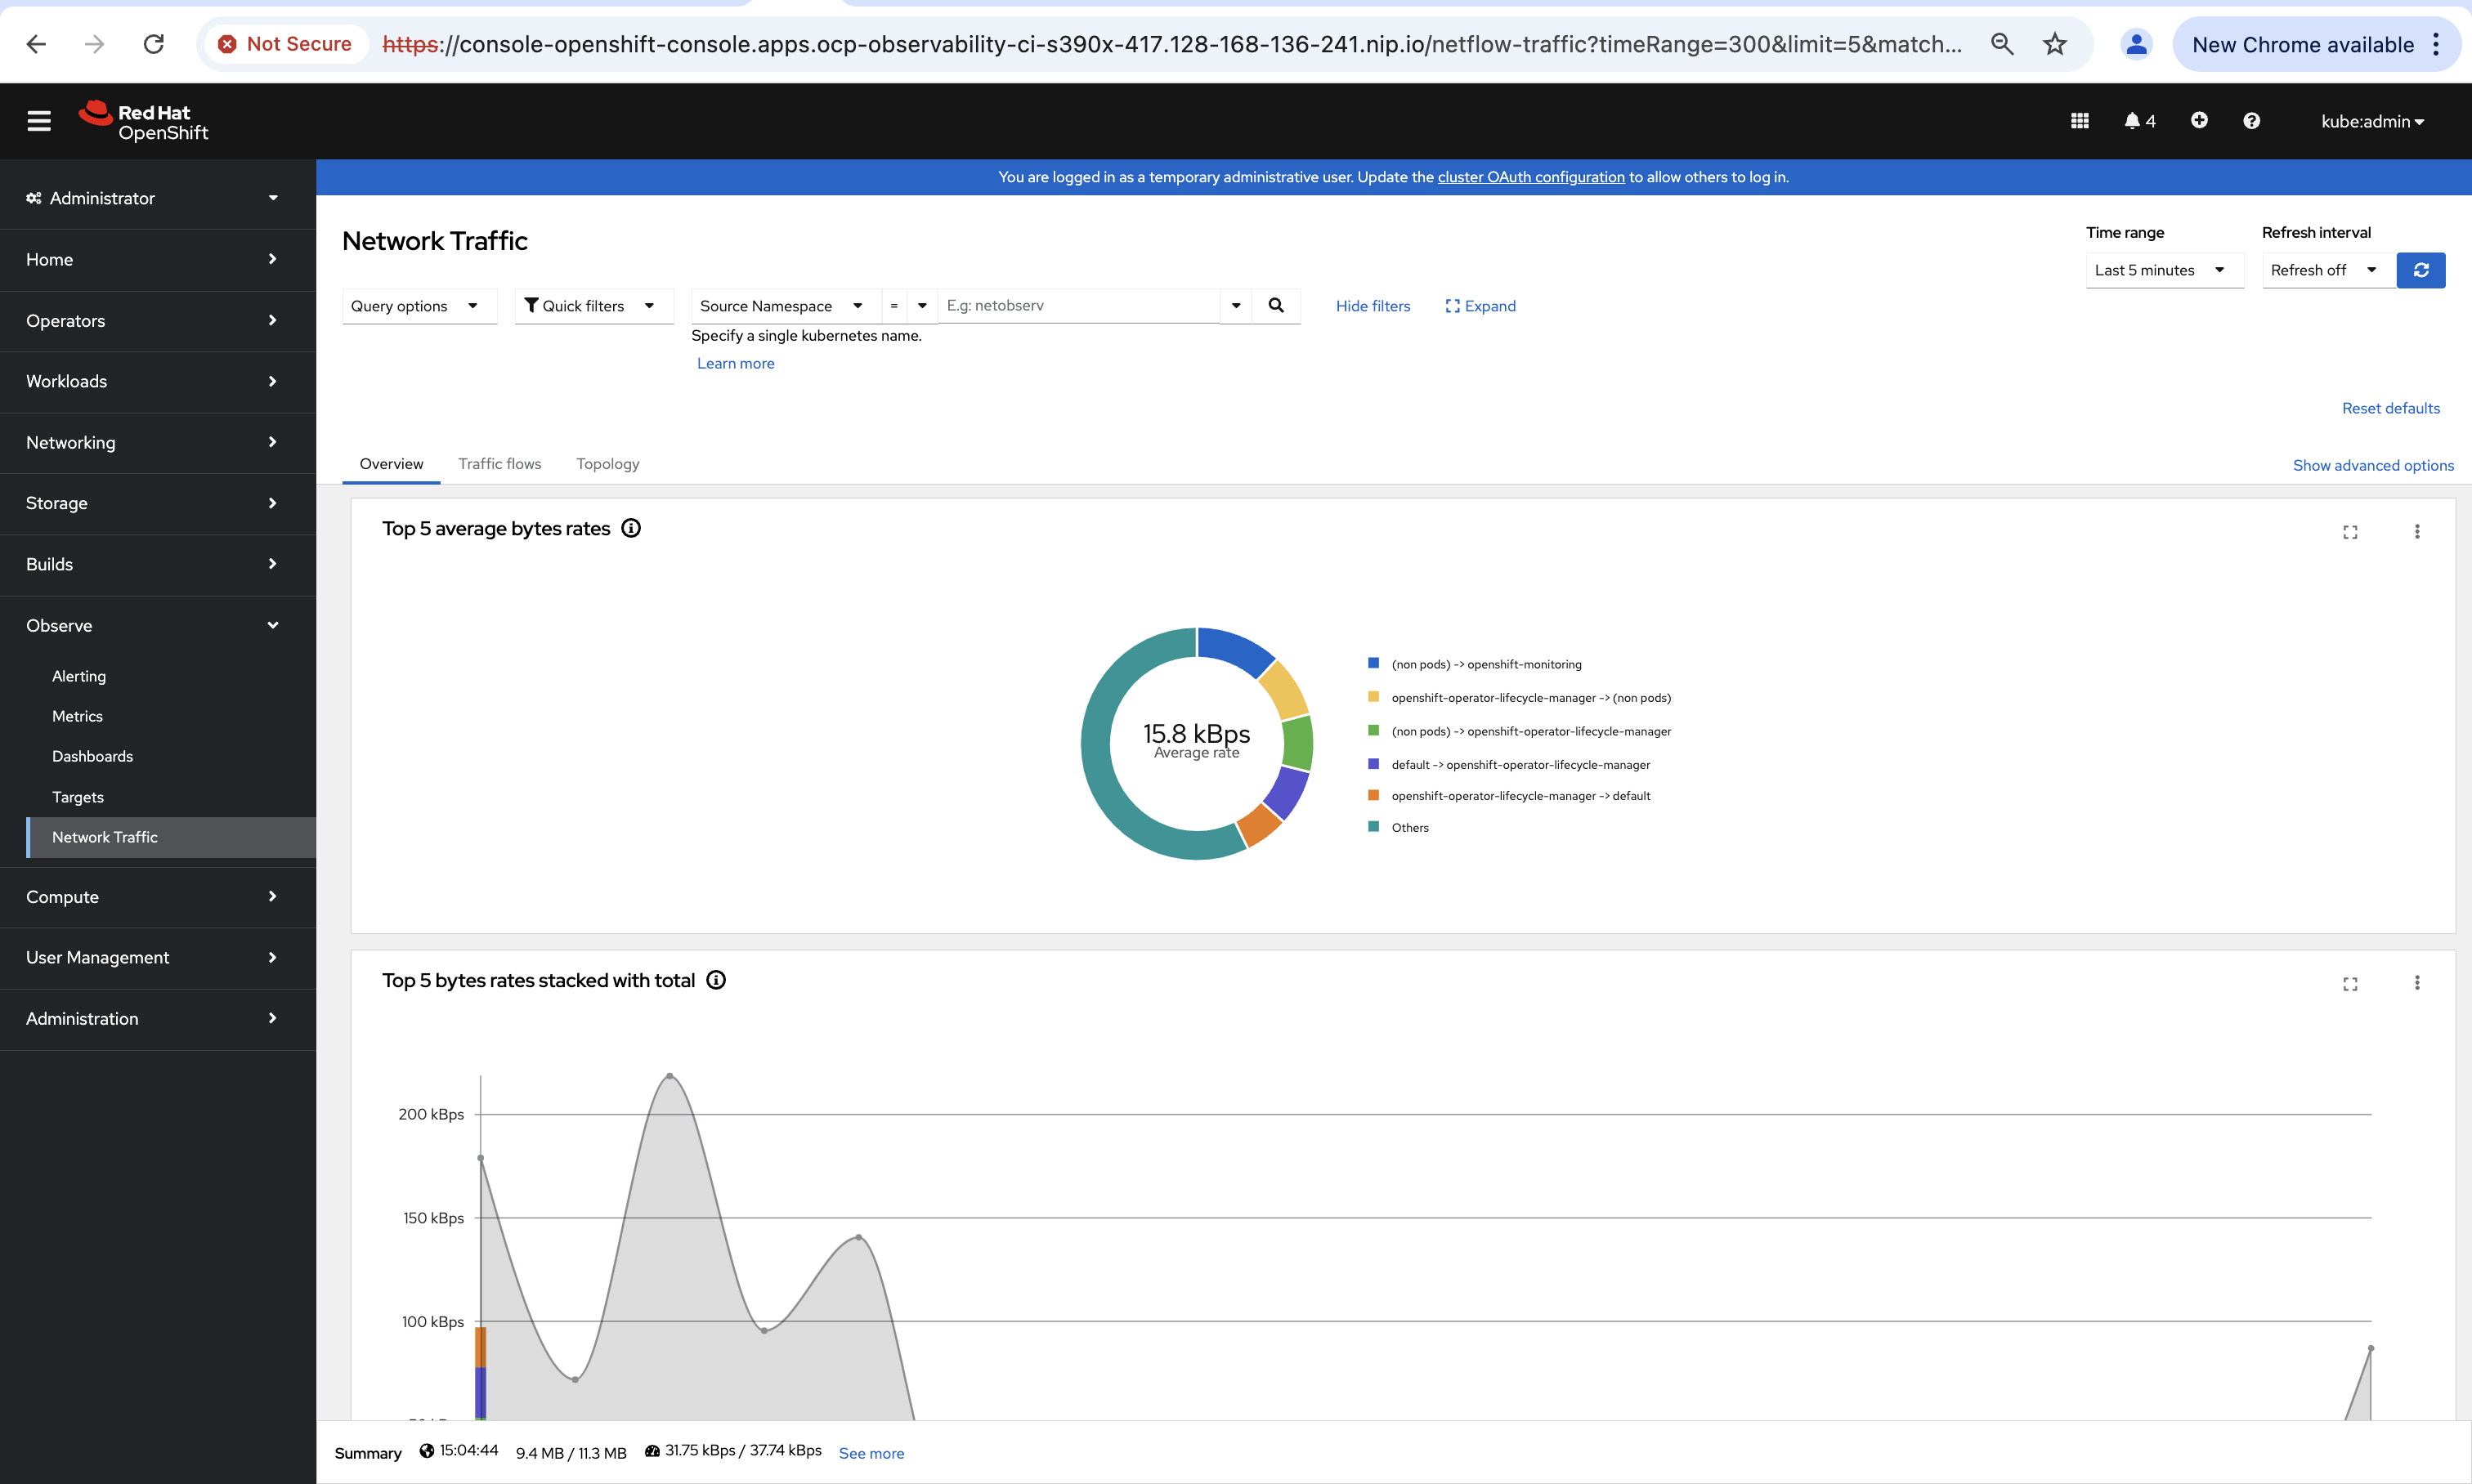
Task: Click the filter search magnifier icon
Action: (x=1275, y=306)
